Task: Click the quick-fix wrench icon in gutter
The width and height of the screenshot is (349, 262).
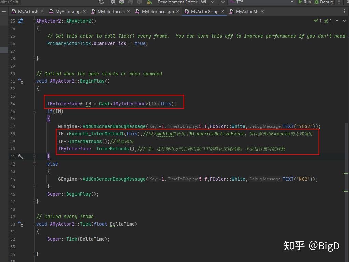Action: pos(21,156)
